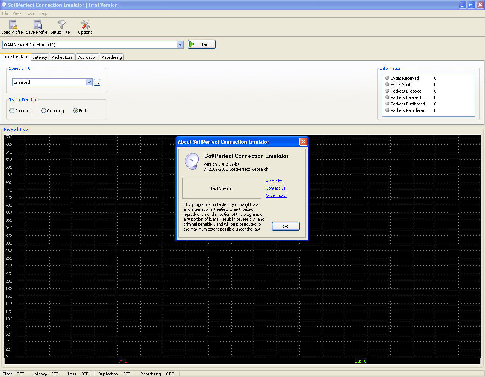Open the View menu
Image resolution: width=485 pixels, height=377 pixels.
(17, 13)
